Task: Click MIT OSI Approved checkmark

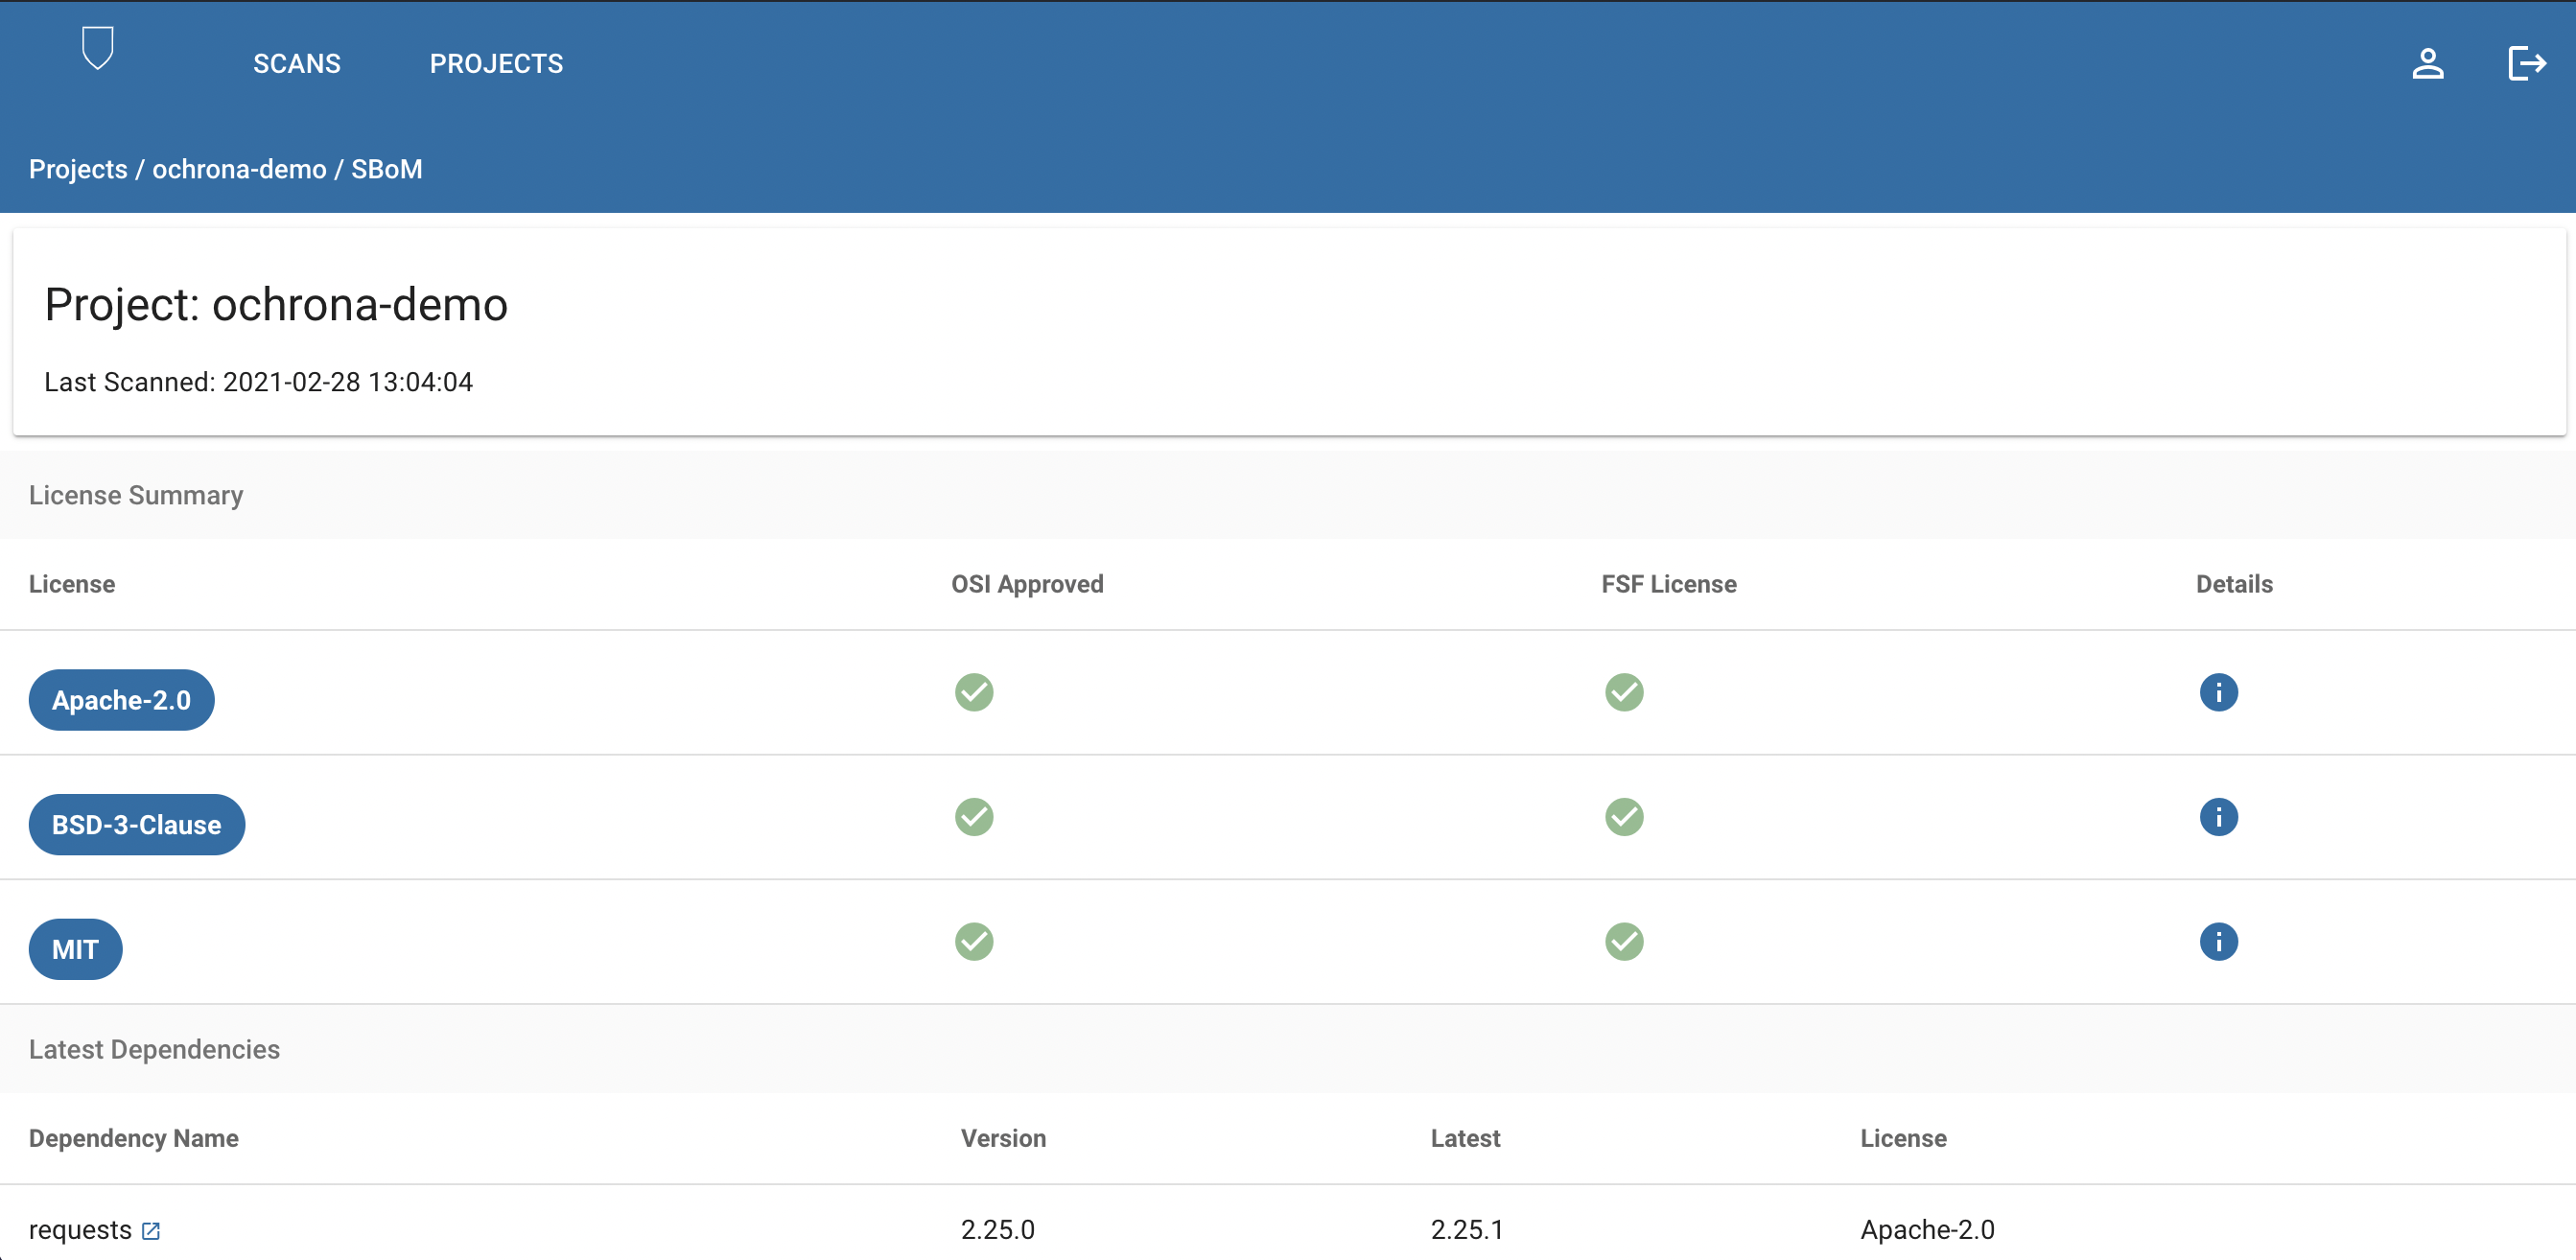Action: [973, 941]
